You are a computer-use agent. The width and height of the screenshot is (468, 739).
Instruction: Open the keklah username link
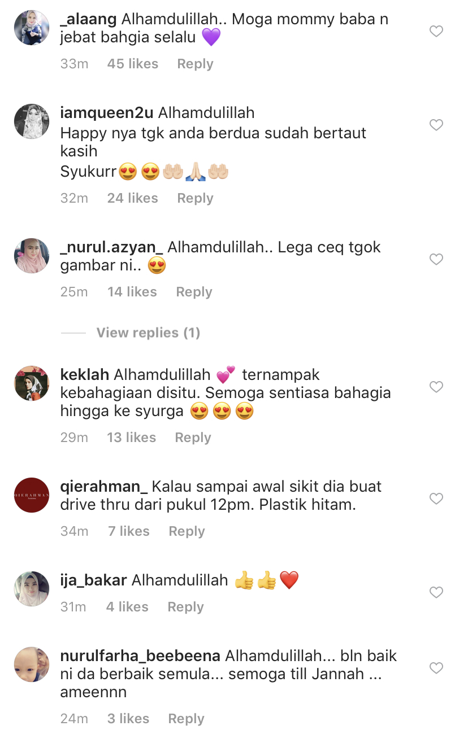pos(85,374)
